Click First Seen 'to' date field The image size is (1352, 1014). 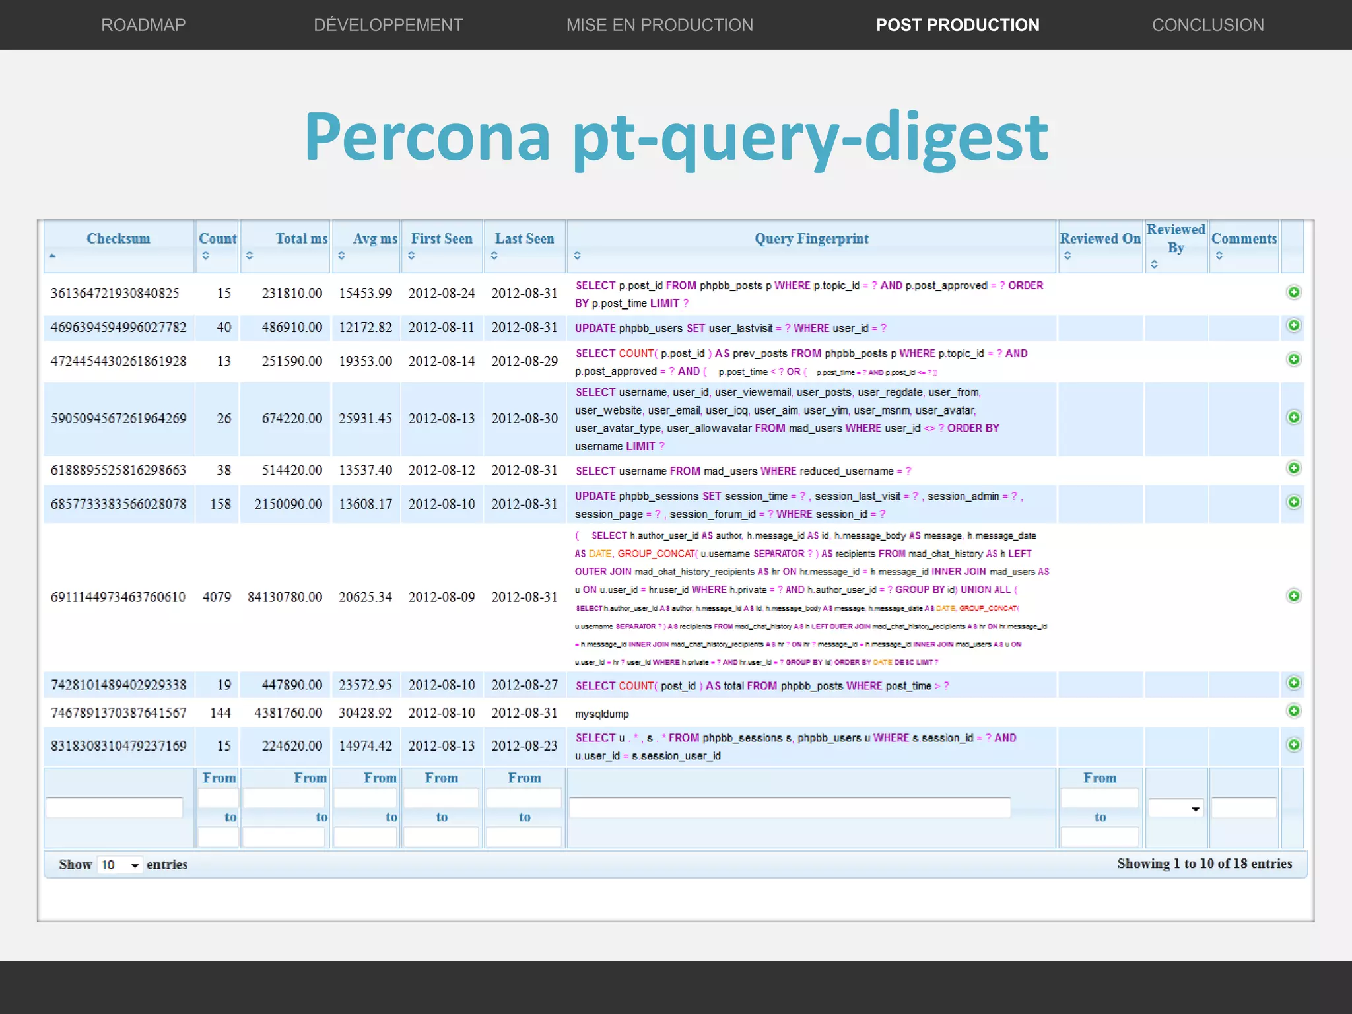point(441,836)
